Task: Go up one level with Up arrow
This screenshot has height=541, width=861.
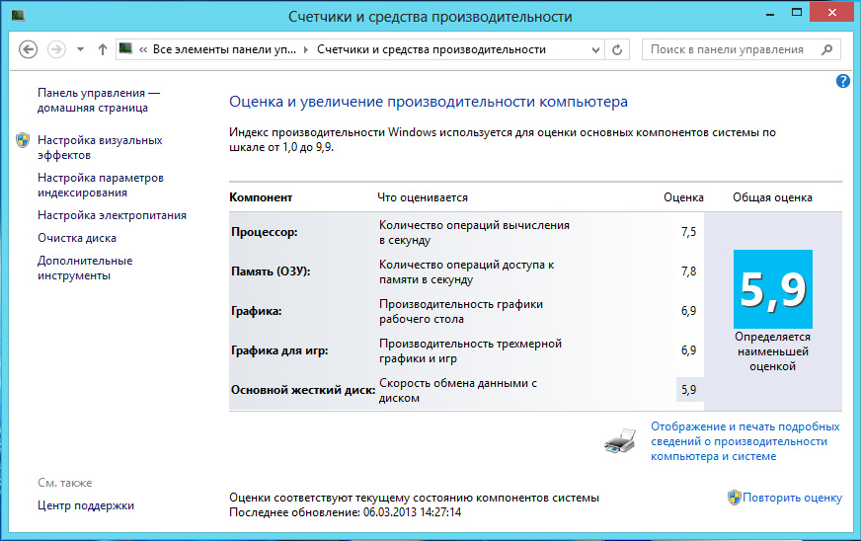Action: click(x=102, y=49)
